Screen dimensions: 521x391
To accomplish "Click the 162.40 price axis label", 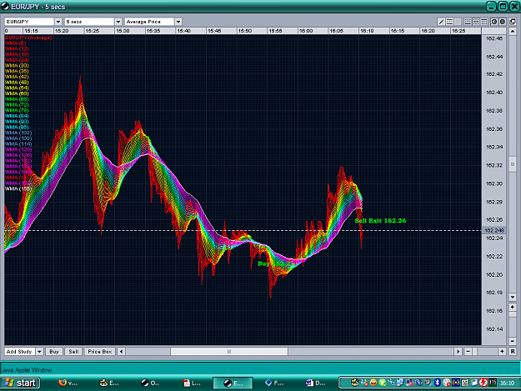I will pos(494,93).
